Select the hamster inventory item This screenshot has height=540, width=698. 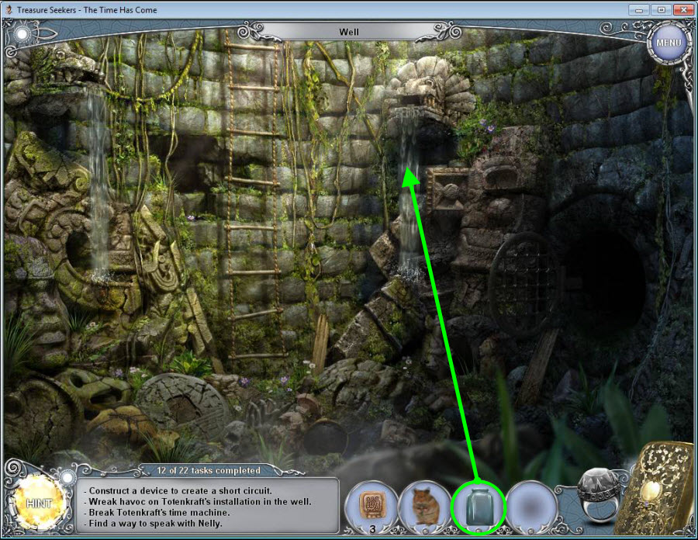pos(424,506)
